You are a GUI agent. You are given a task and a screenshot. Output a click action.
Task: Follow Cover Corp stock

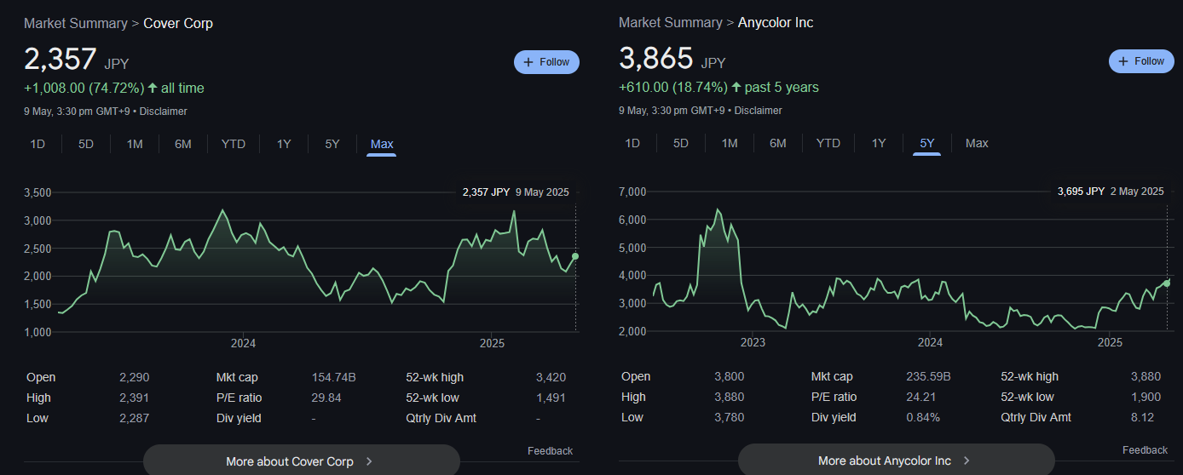coord(546,62)
